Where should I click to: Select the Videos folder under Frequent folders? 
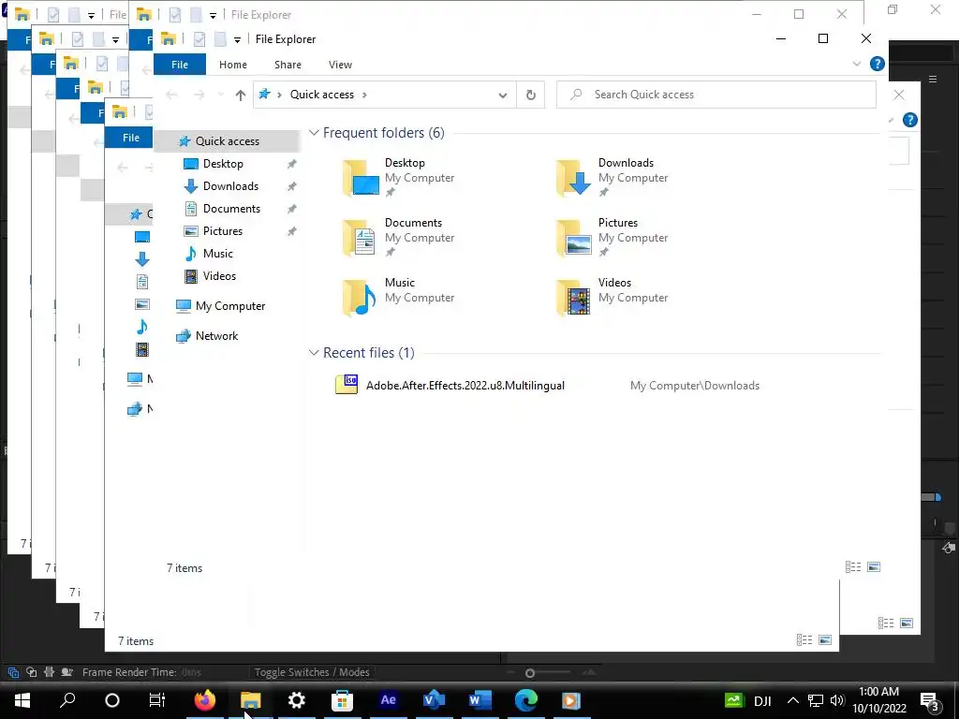tap(613, 297)
